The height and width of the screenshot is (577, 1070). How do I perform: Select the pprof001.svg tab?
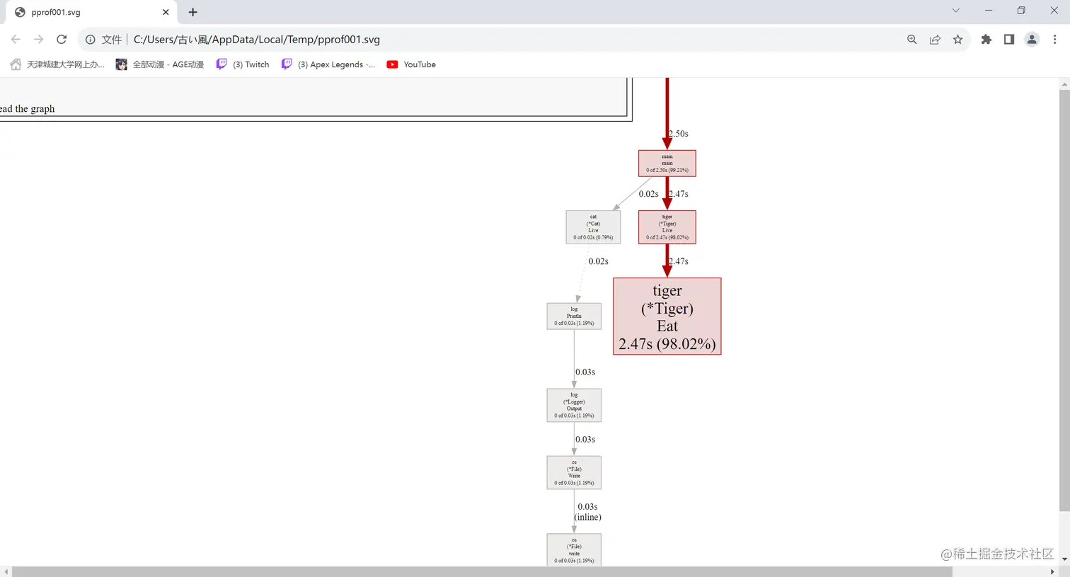coord(92,12)
